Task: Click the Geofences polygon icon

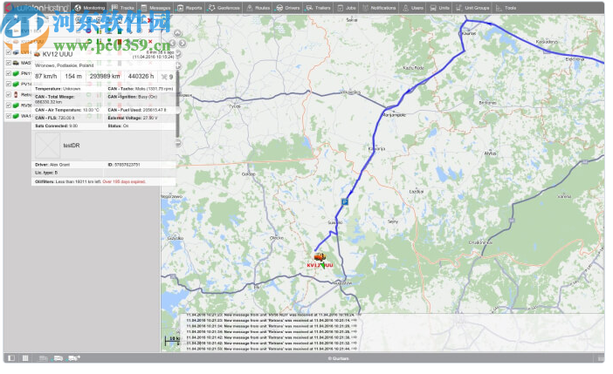Action: tap(211, 8)
